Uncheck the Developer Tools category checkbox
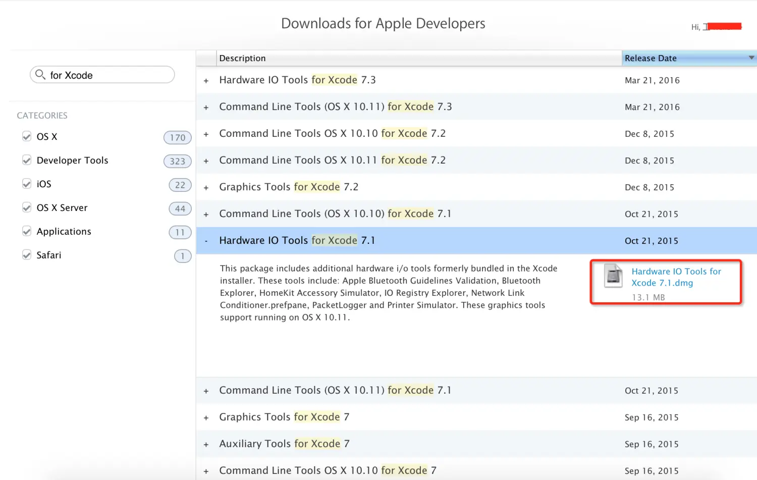The image size is (757, 480). tap(27, 160)
